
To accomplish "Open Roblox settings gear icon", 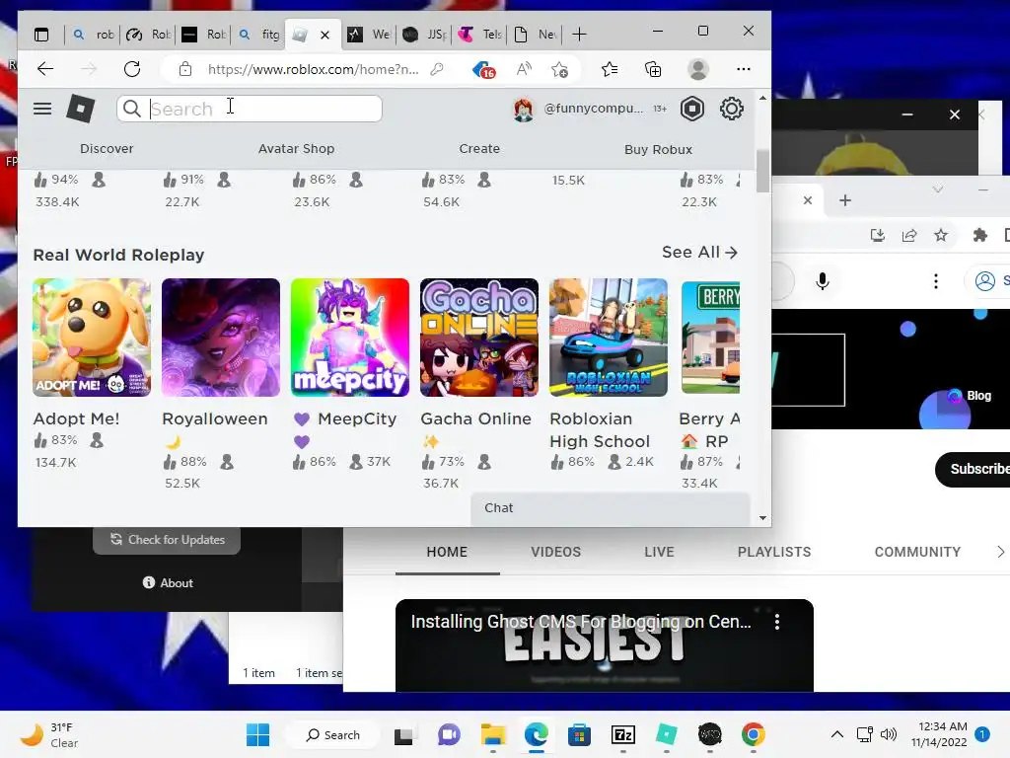I will pos(731,109).
